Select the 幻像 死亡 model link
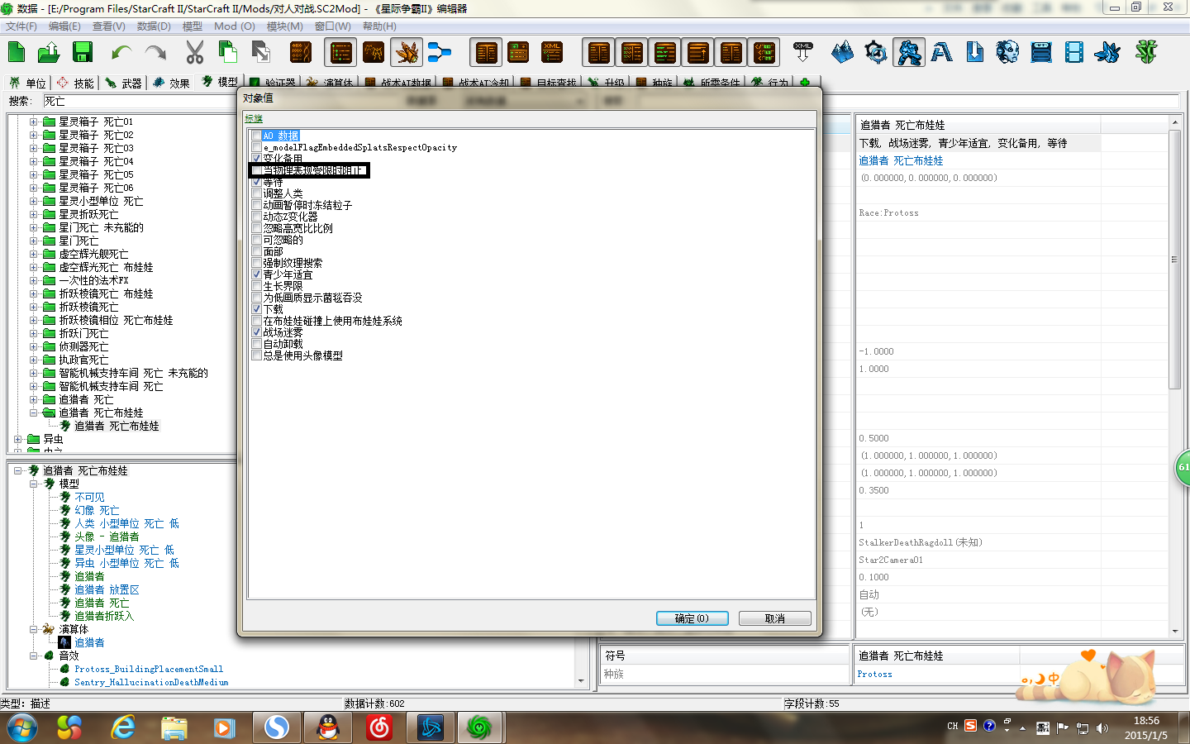Image resolution: width=1190 pixels, height=744 pixels. [x=97, y=510]
